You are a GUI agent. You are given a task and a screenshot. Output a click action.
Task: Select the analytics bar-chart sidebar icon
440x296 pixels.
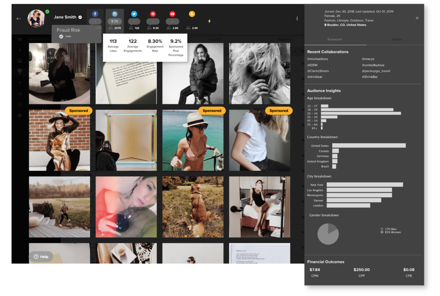pyautogui.click(x=19, y=93)
